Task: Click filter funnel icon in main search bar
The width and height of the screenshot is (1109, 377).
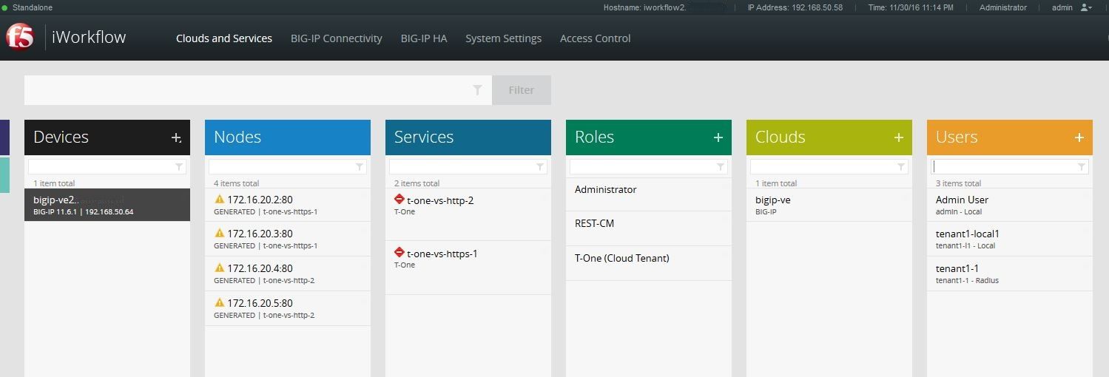Action: coord(478,90)
